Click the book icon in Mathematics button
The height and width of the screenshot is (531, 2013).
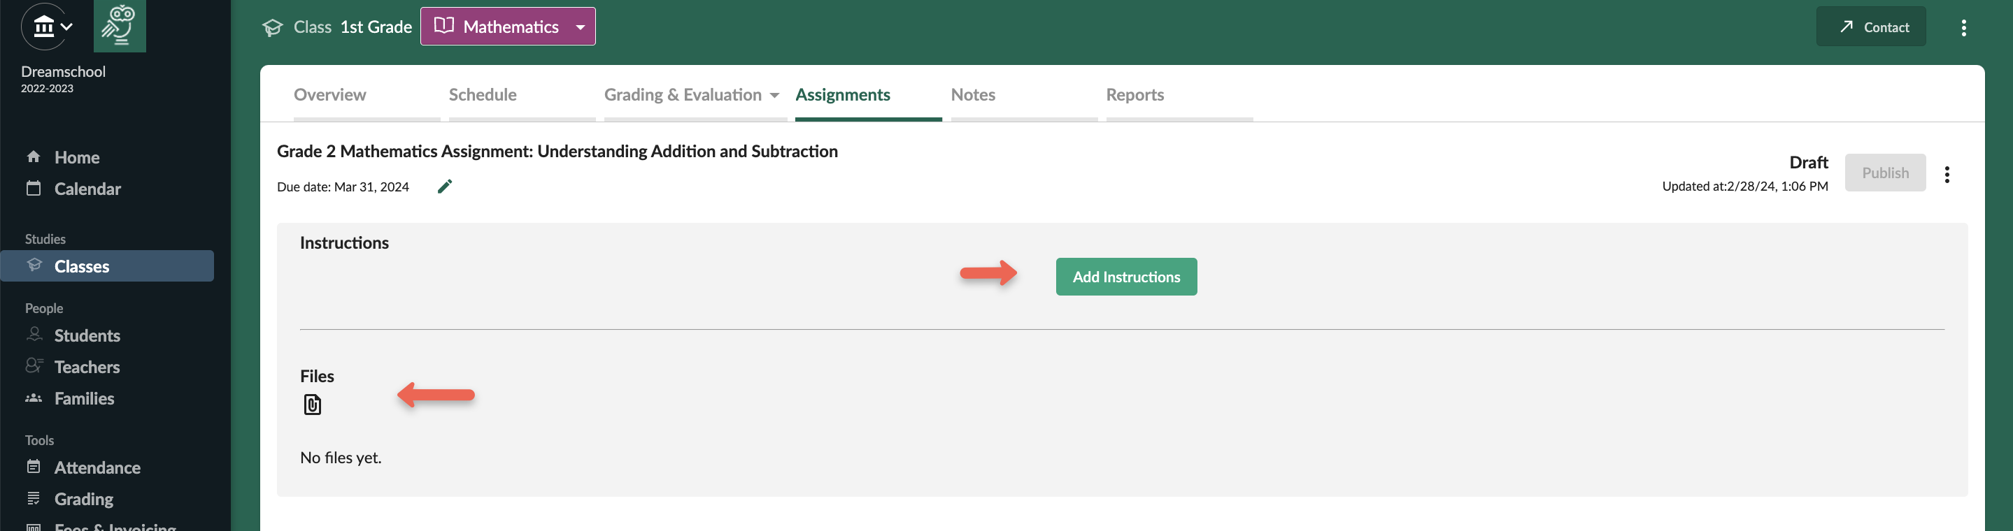(x=444, y=26)
